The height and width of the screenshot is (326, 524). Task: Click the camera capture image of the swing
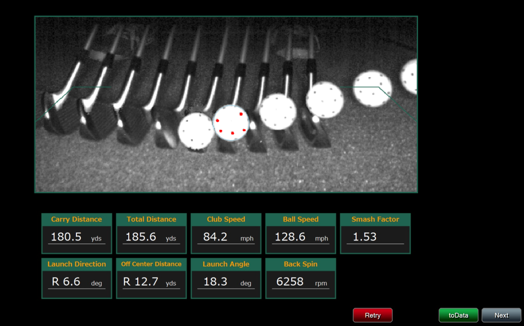pos(226,104)
